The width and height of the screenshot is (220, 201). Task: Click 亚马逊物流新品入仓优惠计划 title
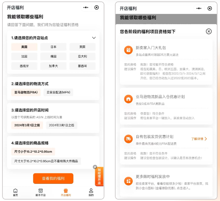pyautogui.click(x=160, y=97)
